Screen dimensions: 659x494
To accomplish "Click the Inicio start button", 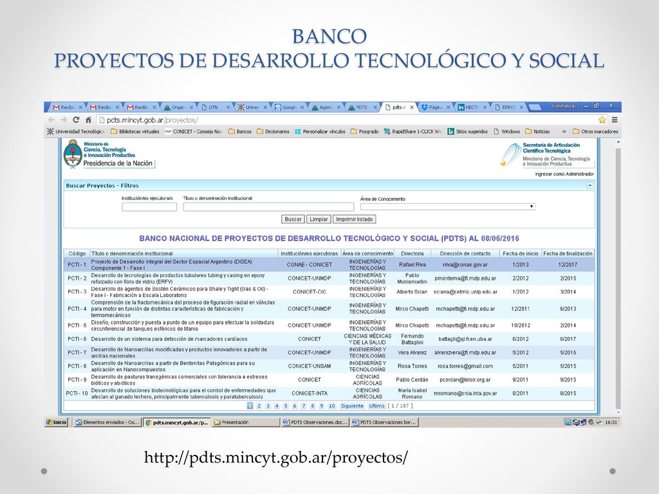I will click(57, 422).
